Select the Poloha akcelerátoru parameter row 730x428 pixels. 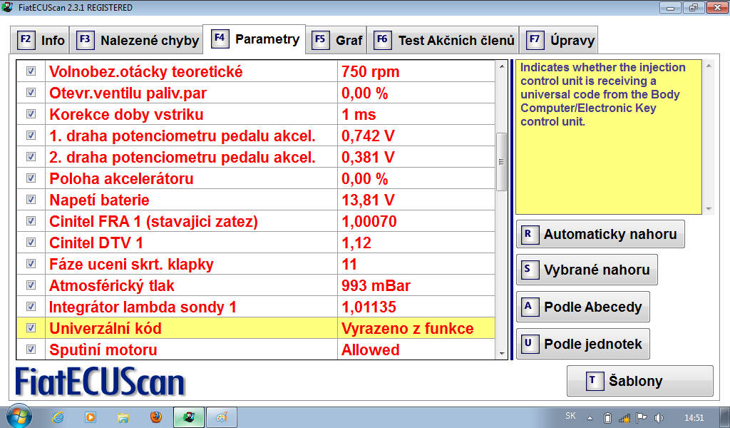(x=192, y=178)
